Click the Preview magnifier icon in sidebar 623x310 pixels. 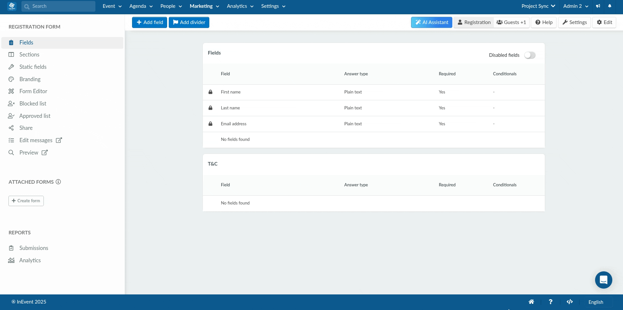point(11,153)
